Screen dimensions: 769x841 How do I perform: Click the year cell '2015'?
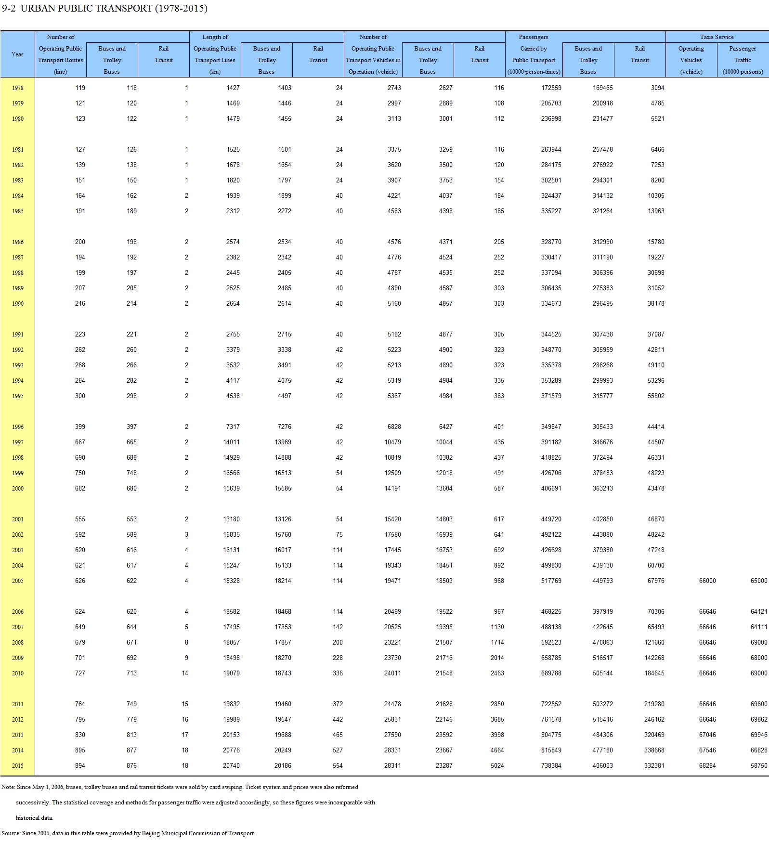click(x=18, y=766)
